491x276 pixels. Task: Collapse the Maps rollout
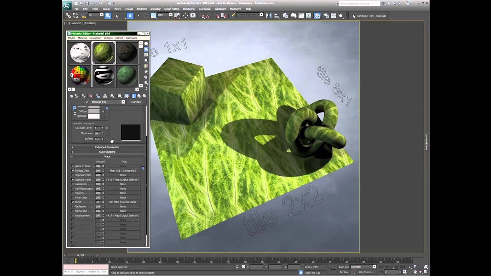tap(107, 156)
